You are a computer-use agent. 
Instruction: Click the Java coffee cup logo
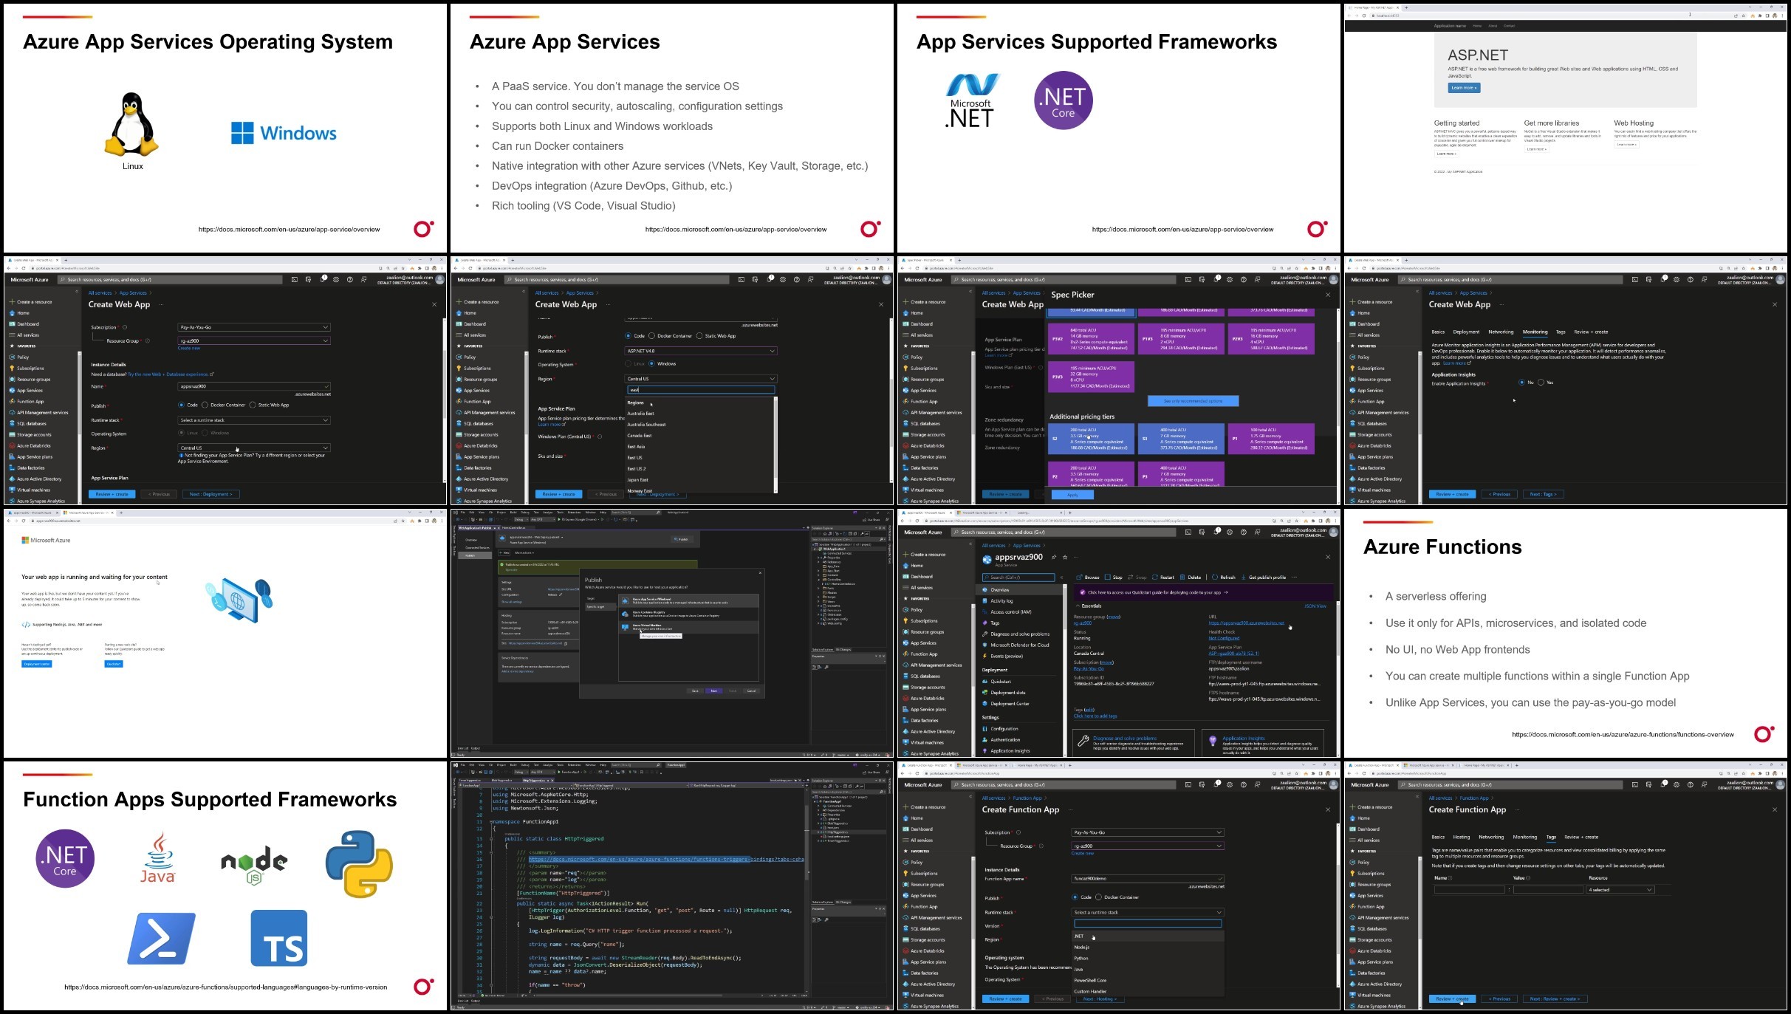coord(158,858)
